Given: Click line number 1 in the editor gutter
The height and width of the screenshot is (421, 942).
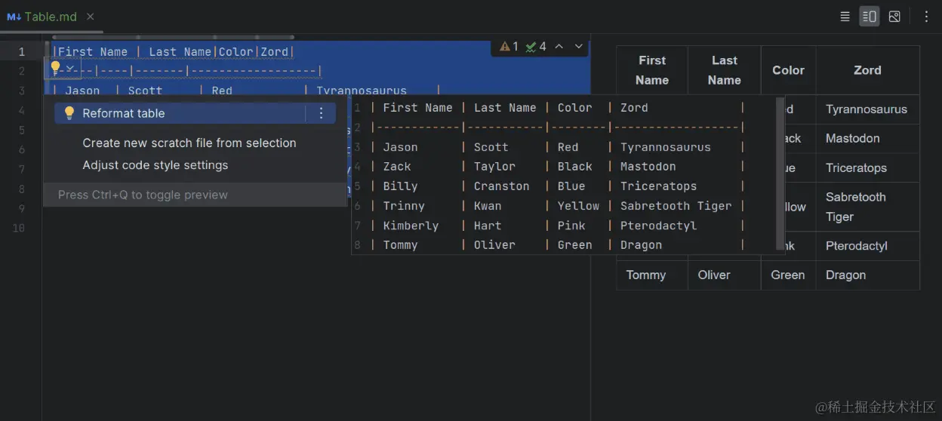Looking at the screenshot, I should point(21,51).
